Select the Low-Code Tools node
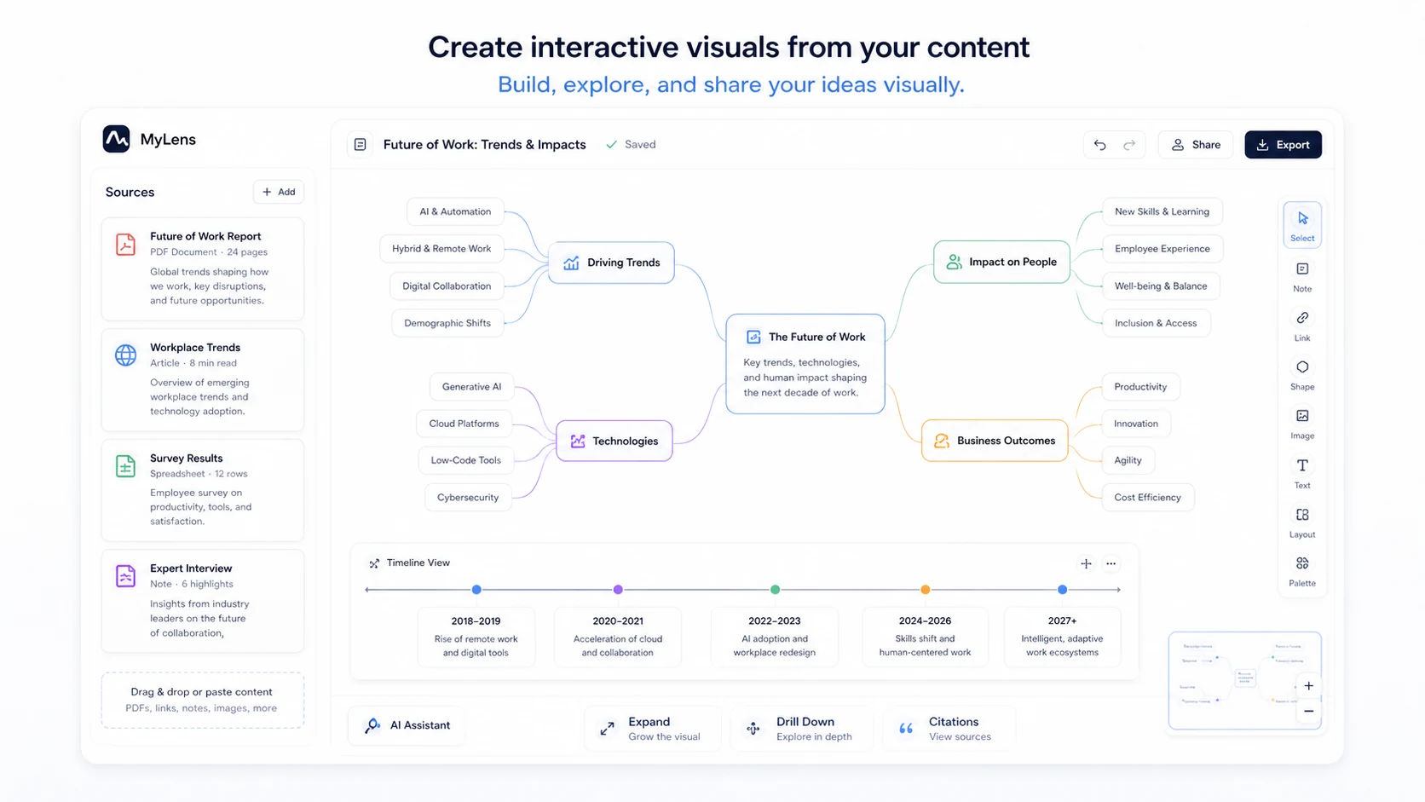 point(465,460)
